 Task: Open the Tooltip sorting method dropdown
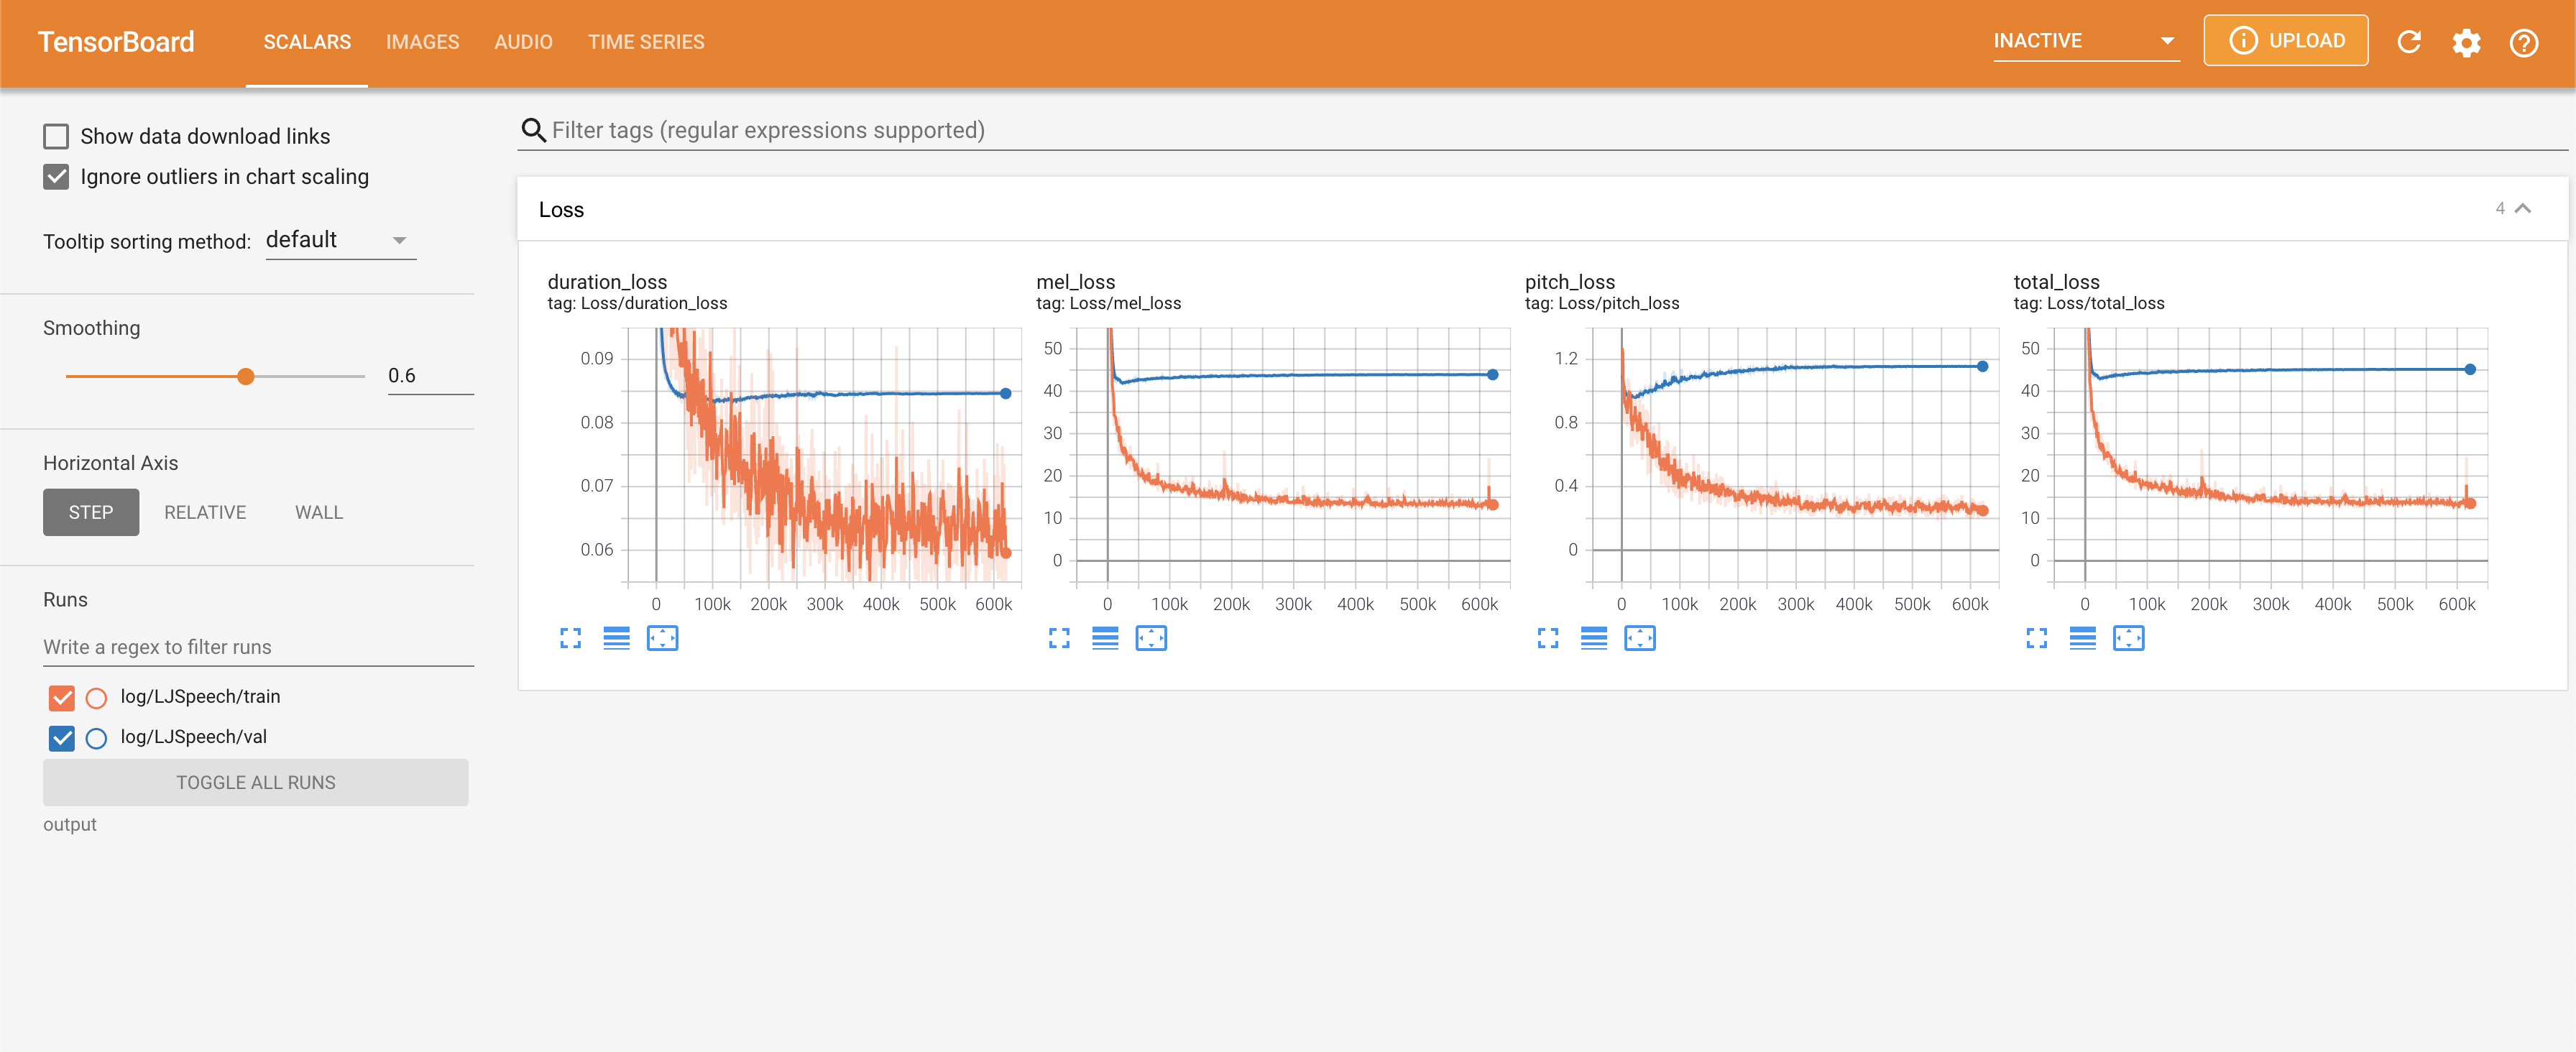point(340,240)
